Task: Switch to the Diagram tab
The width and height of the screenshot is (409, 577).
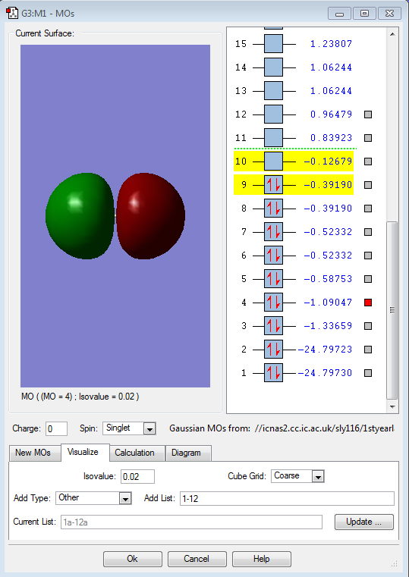Action: pos(186,453)
